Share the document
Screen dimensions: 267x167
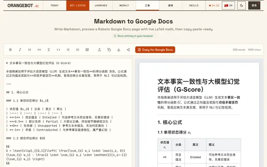click(128, 50)
